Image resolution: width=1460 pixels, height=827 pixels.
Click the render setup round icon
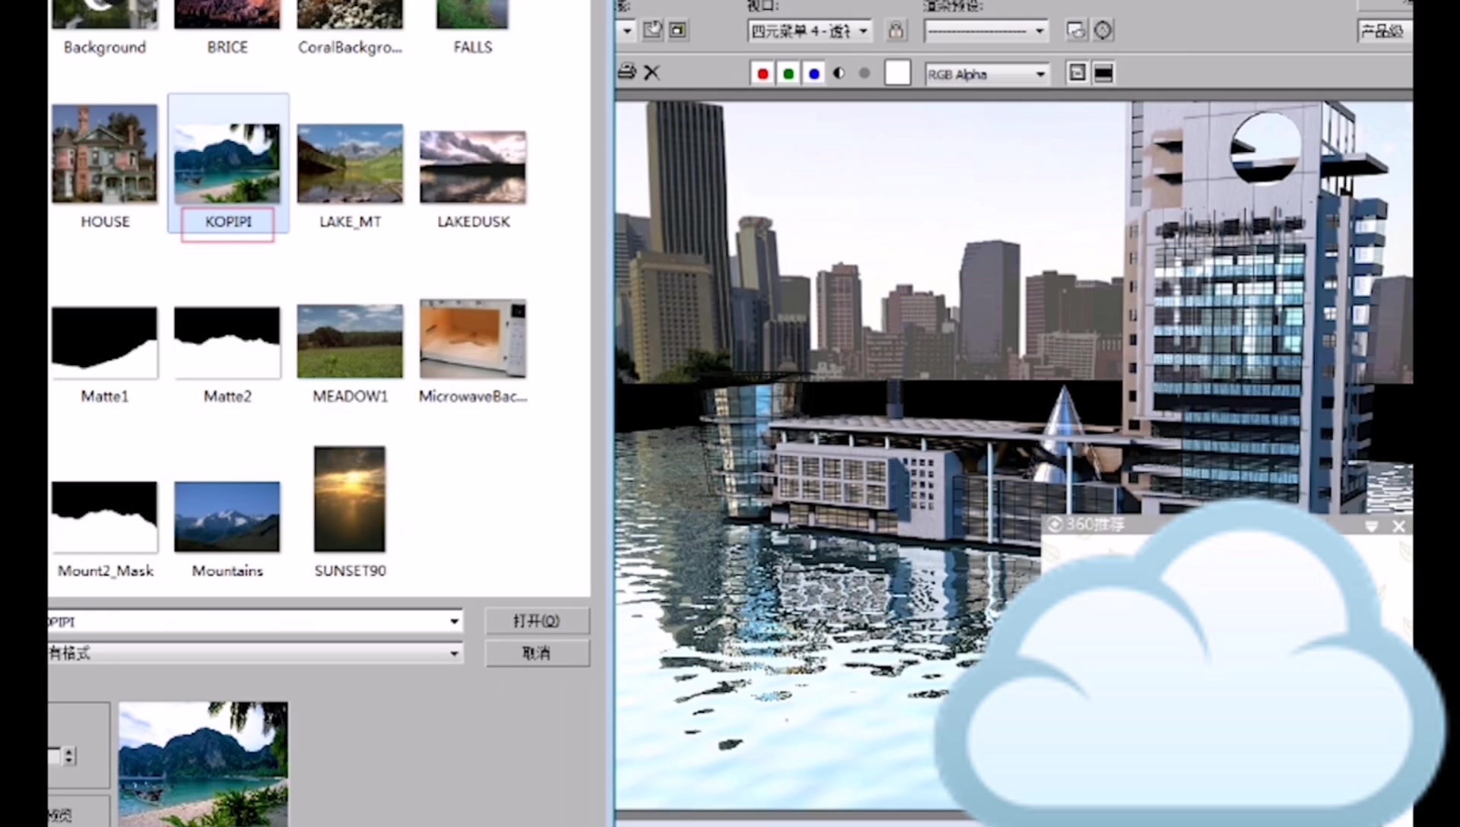[x=1103, y=30]
